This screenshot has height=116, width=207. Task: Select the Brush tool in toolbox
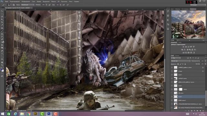[2, 31]
